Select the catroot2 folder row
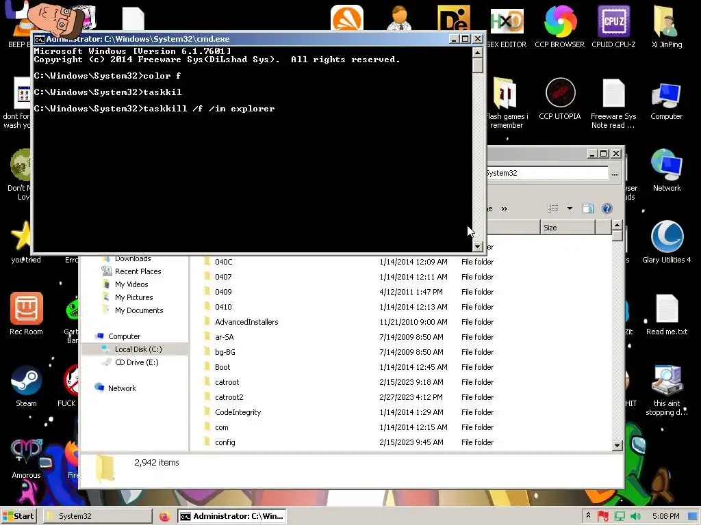 tap(348, 397)
